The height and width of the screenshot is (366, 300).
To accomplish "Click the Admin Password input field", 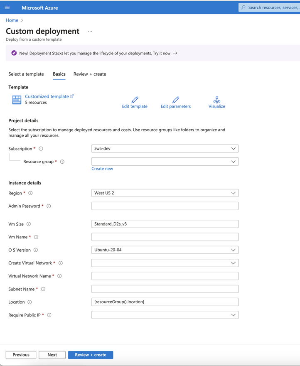I will 165,206.
